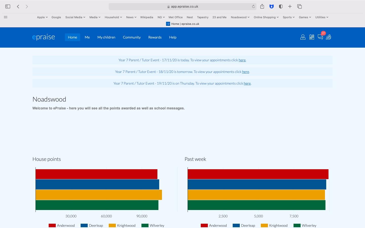The height and width of the screenshot is (228, 365).
Task: Select the Home nav tab
Action: pyautogui.click(x=72, y=37)
